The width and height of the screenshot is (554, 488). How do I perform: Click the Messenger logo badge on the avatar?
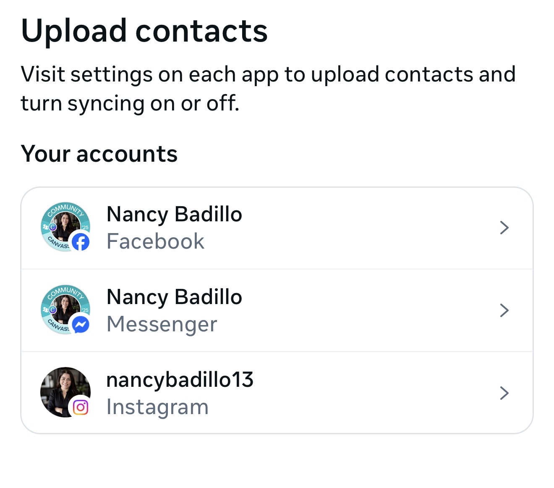[x=81, y=325]
